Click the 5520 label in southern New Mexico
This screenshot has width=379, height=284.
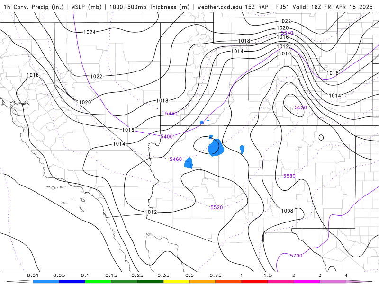pyautogui.click(x=217, y=207)
